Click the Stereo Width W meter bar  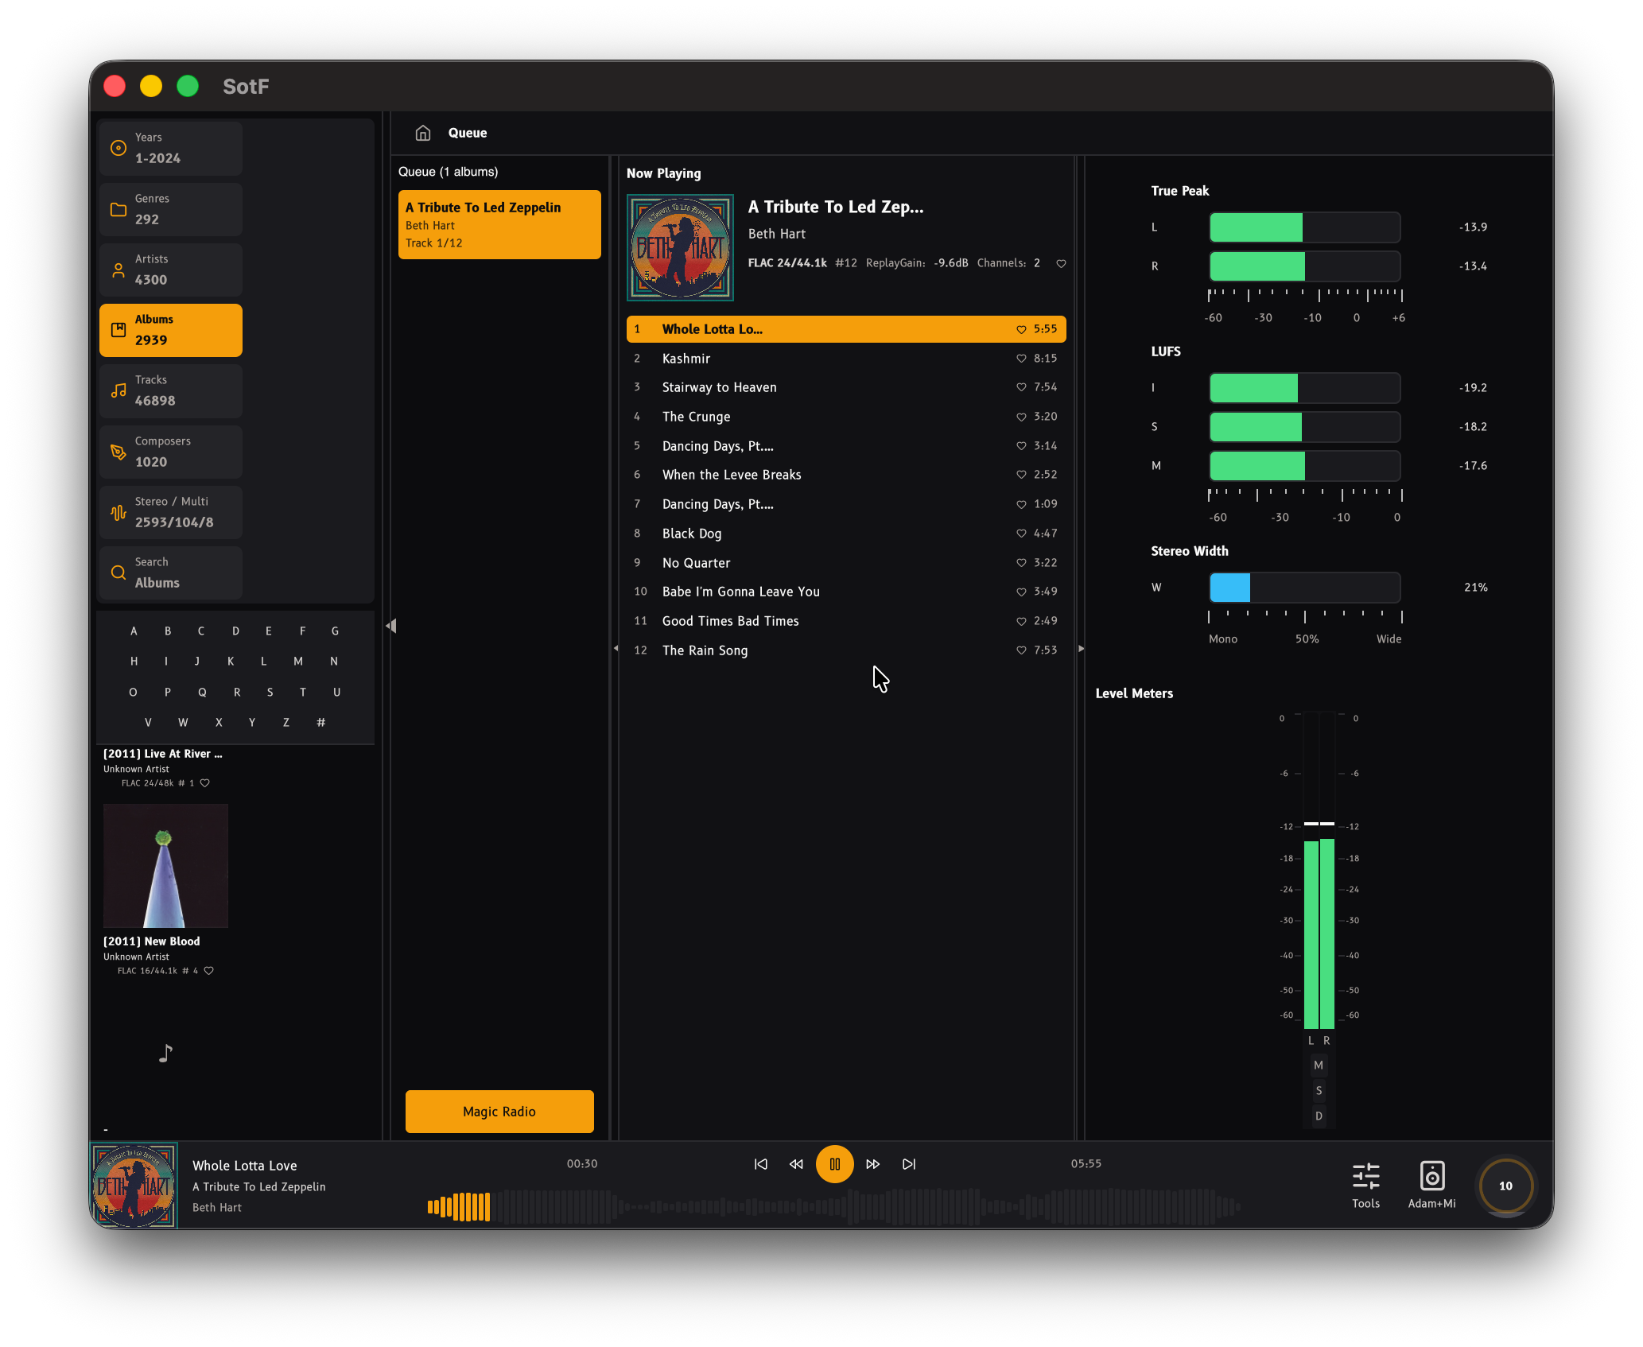(x=1304, y=588)
